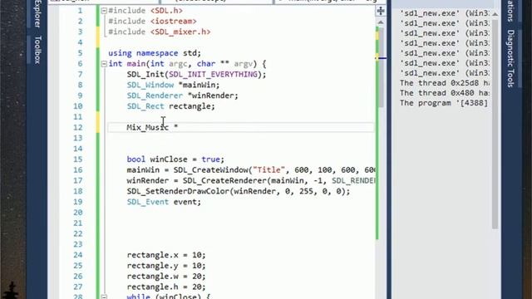Open the Toolbox side tab
The image size is (532, 299).
pyautogui.click(x=37, y=50)
